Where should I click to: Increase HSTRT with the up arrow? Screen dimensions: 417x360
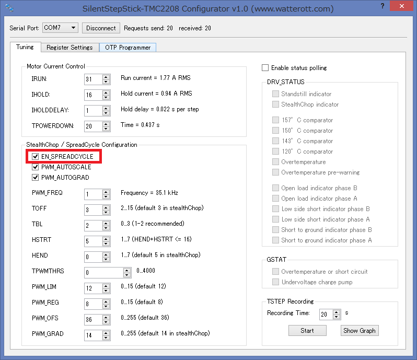click(106, 239)
